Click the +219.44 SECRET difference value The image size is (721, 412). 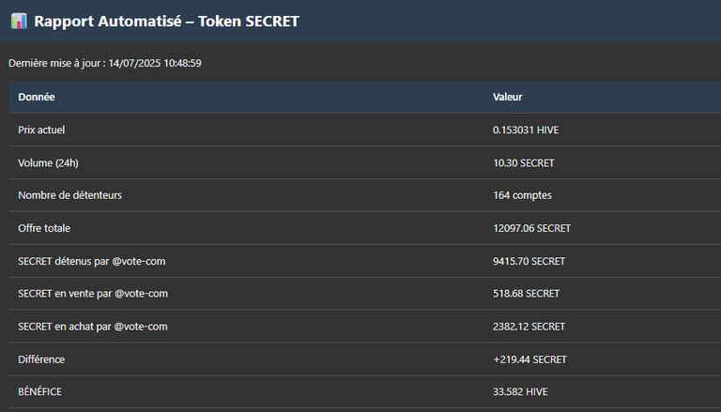pos(529,359)
